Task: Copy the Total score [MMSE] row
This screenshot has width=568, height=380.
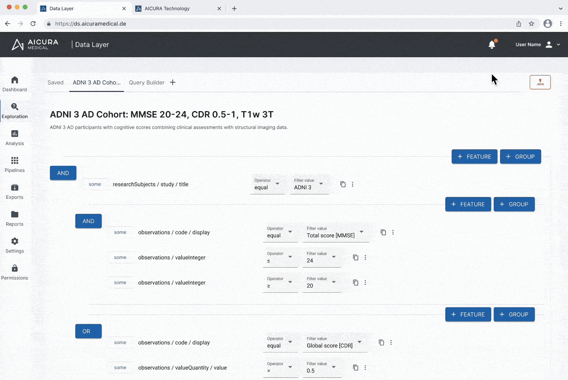Action: pos(383,232)
